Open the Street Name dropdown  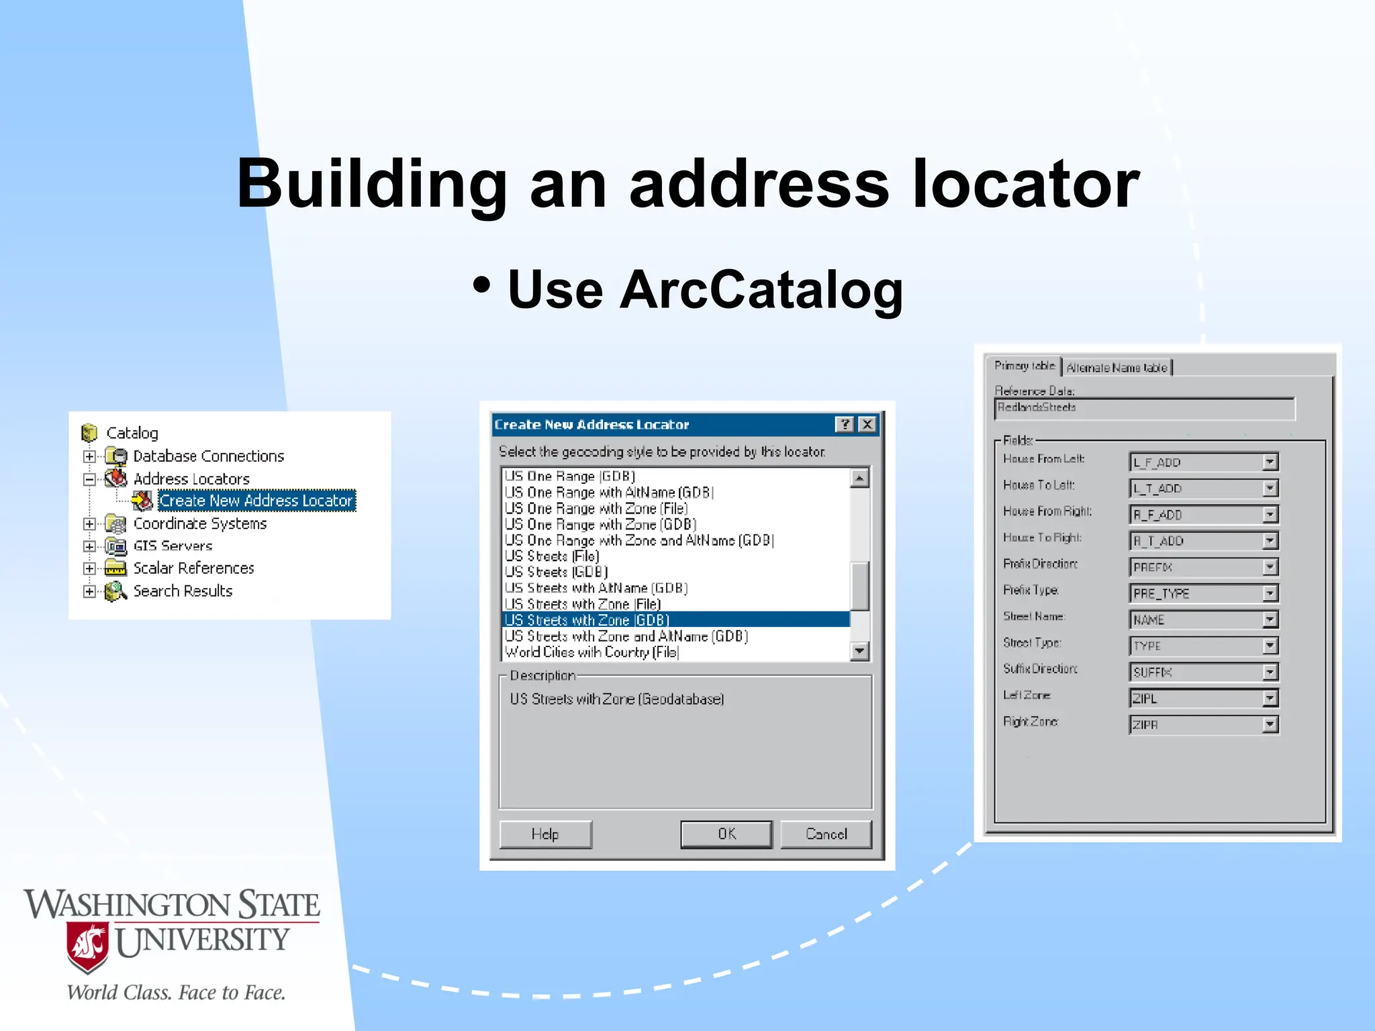point(1269,620)
